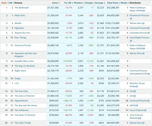Open external link icon beside Warner Bros. for Wonka
The image size is (152, 126).
143,23
